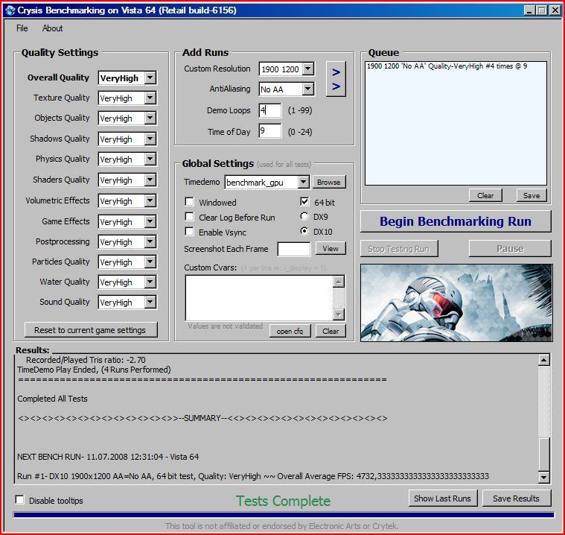Click the Run #1 Overall Average FPS line
The height and width of the screenshot is (535, 565).
point(253,476)
